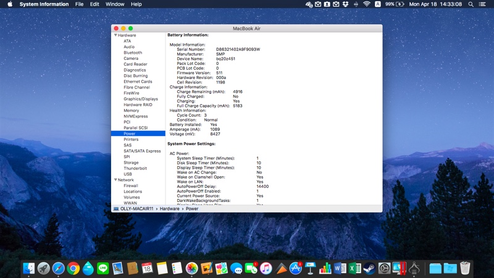The height and width of the screenshot is (278, 494).
Task: Select Memory in the sidebar
Action: tap(132, 111)
